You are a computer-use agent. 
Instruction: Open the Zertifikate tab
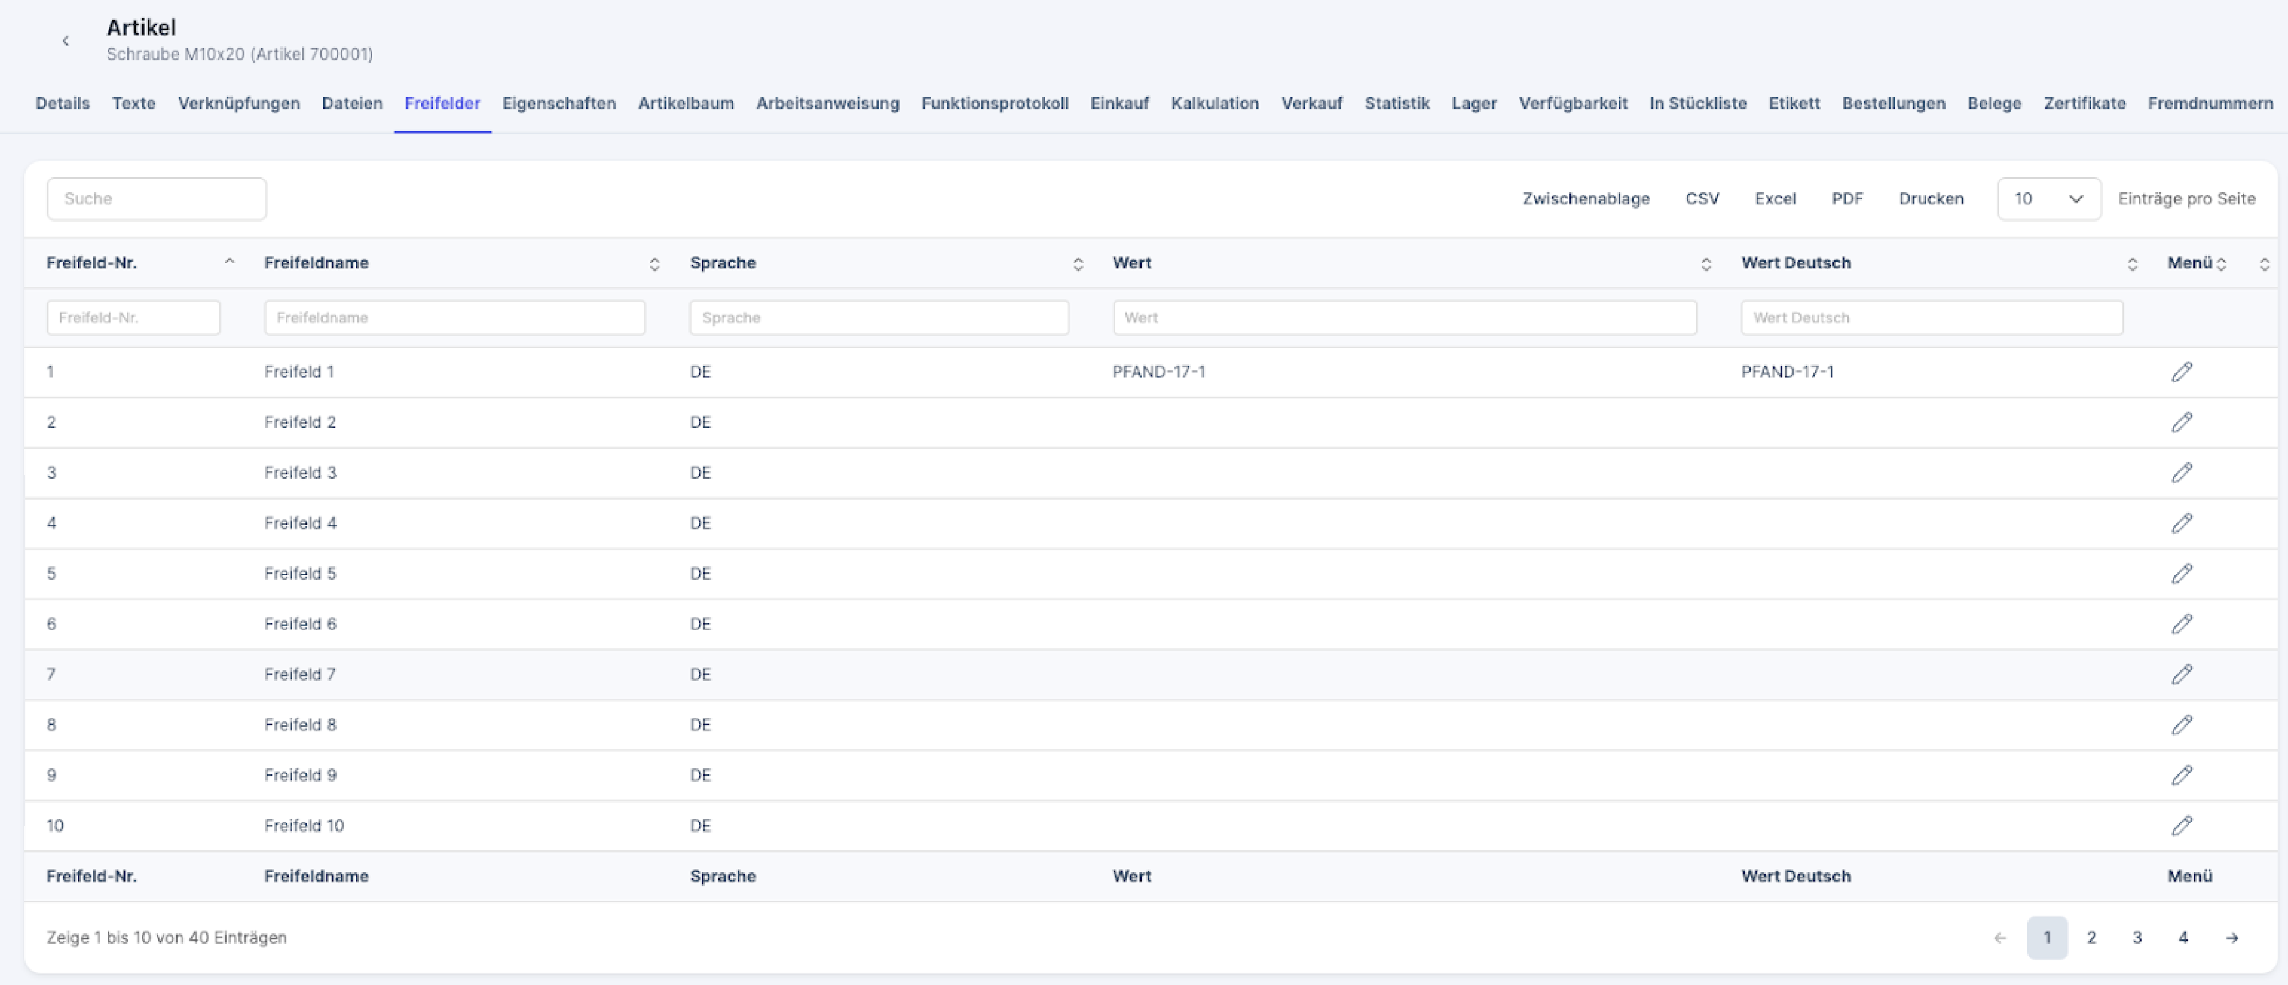[x=2084, y=103]
